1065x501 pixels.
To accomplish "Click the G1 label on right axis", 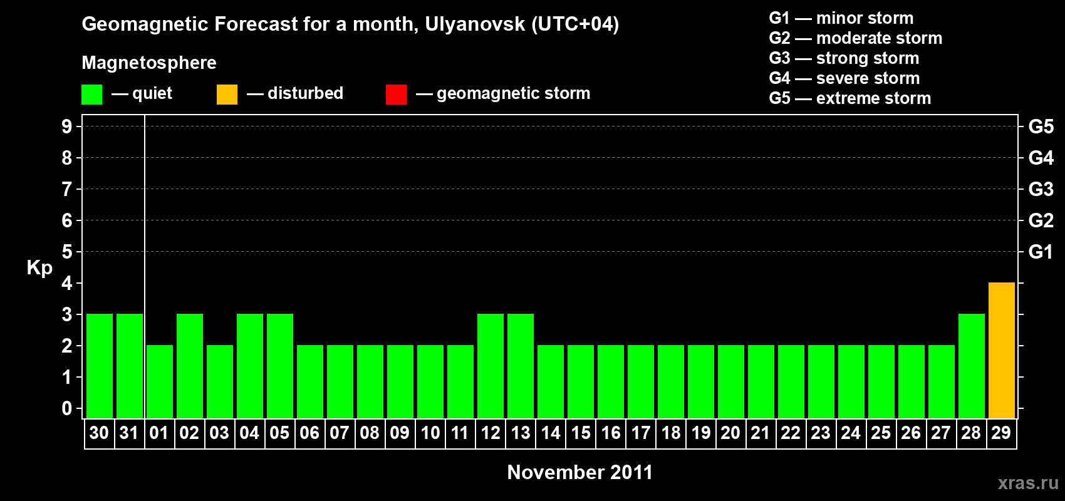I will coord(1041,252).
